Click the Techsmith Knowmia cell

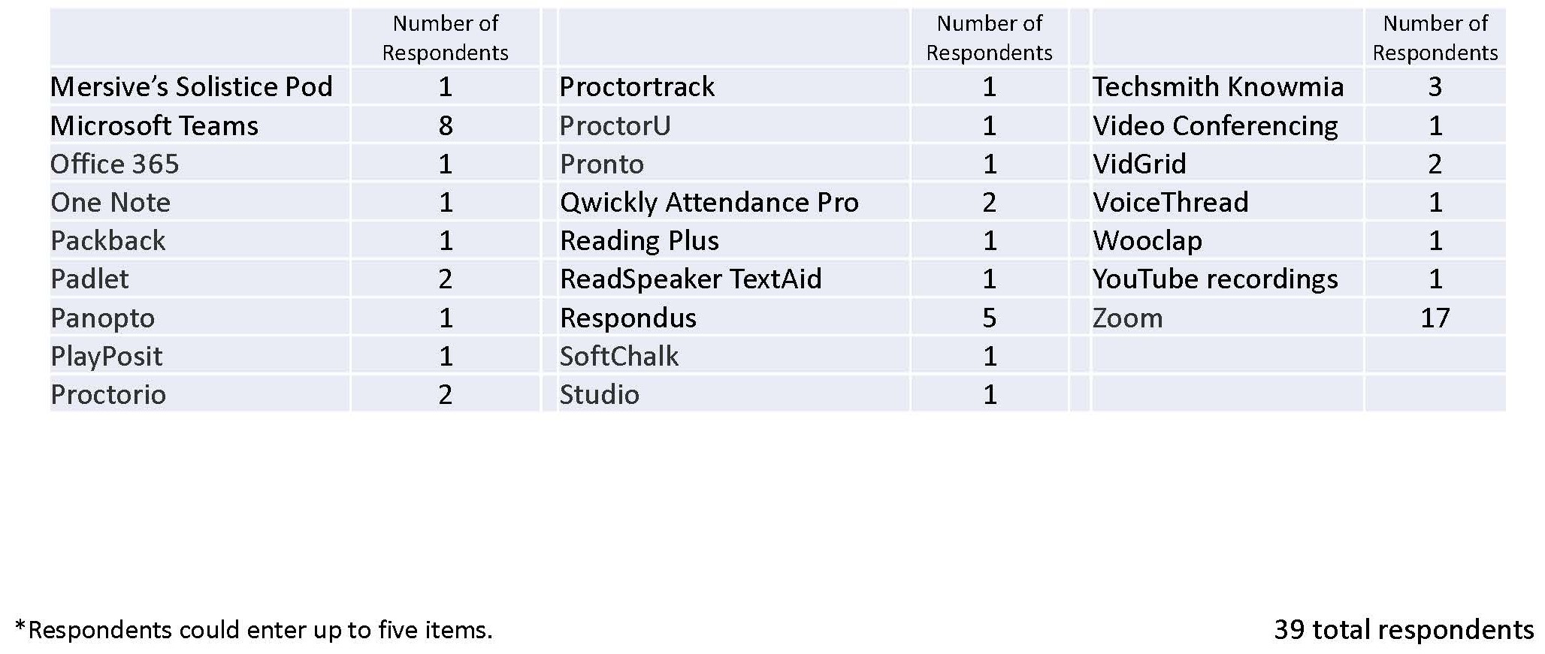[x=1218, y=86]
